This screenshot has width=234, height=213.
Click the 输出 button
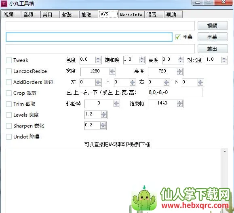[213, 49]
